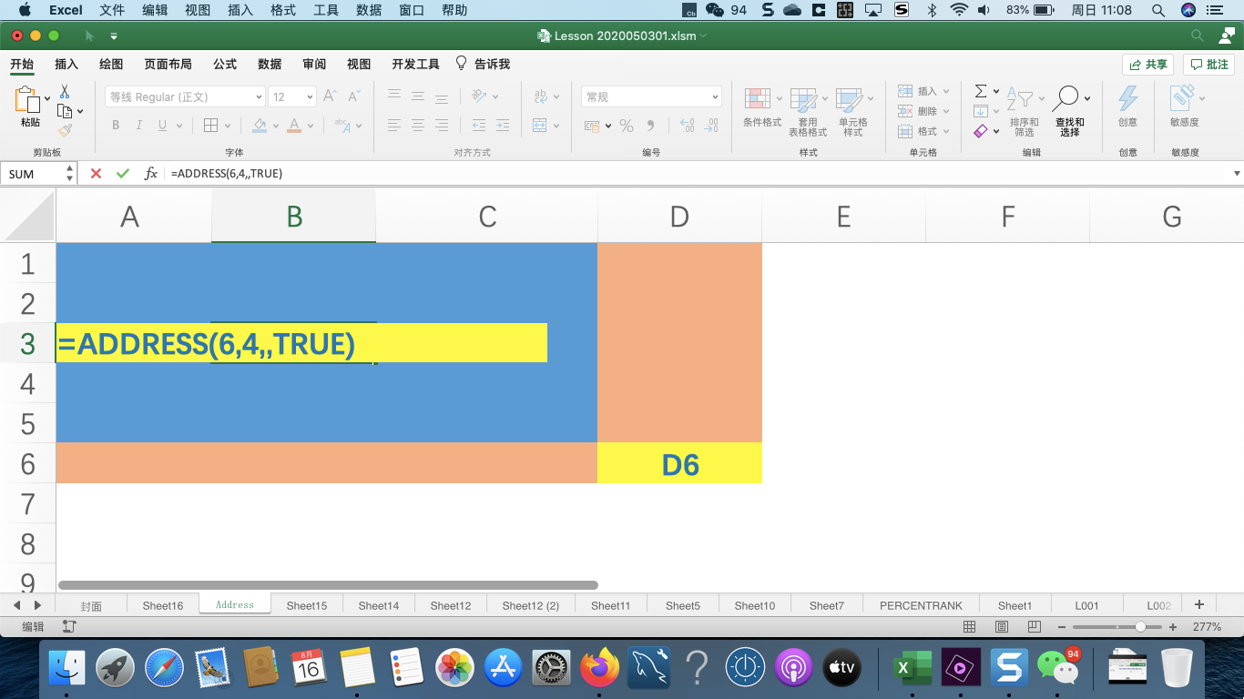The width and height of the screenshot is (1244, 699).
Task: Open the number format (常规) dropdown
Action: [x=715, y=96]
